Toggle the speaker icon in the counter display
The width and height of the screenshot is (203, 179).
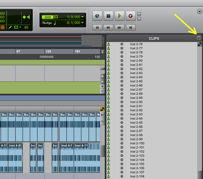(29, 17)
